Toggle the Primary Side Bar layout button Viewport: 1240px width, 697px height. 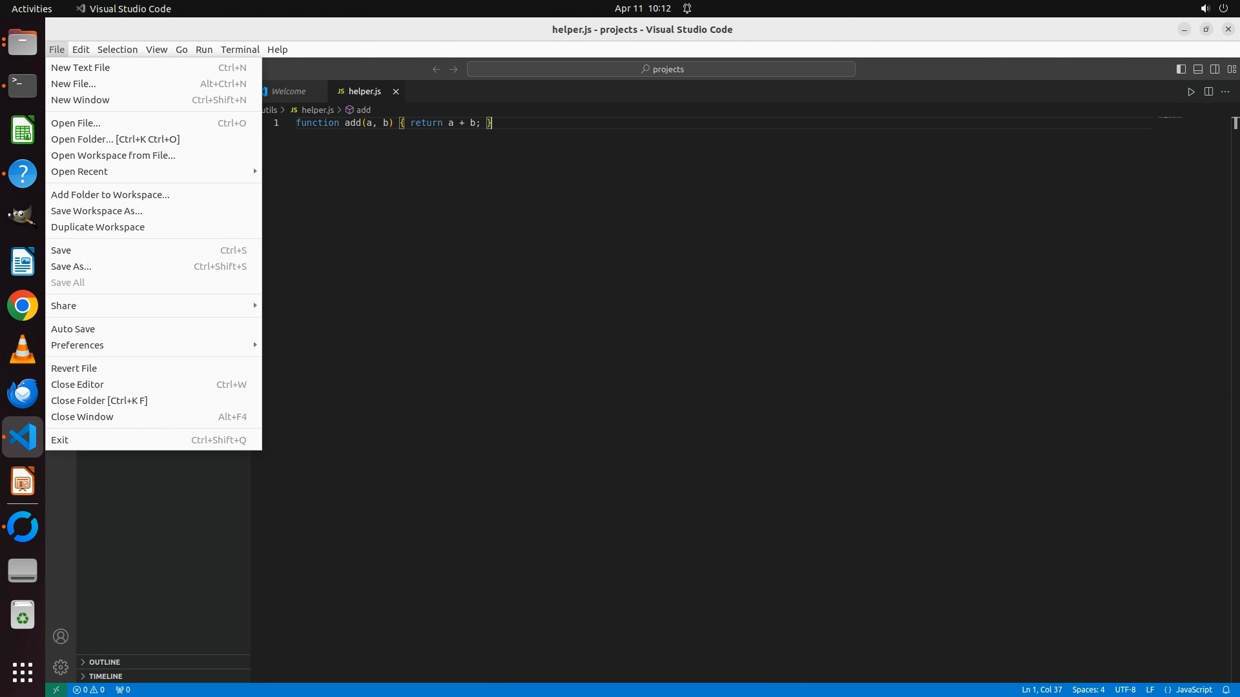[x=1181, y=69]
